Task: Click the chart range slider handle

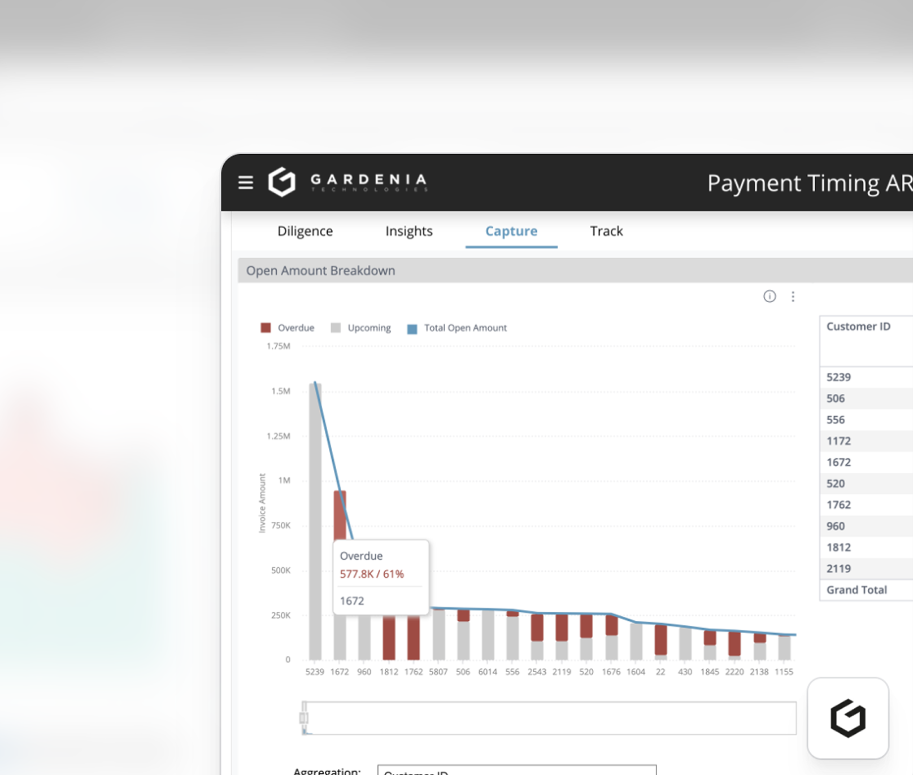Action: click(x=304, y=718)
